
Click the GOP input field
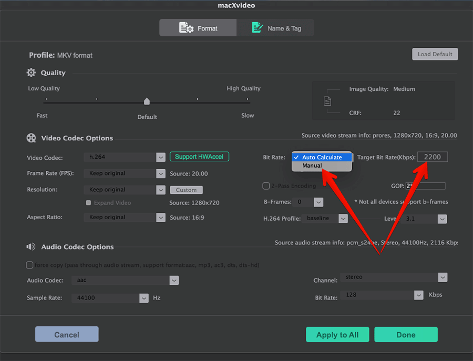pos(425,186)
